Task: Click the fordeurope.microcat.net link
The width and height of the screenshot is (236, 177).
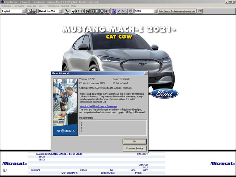Action: click(x=177, y=11)
